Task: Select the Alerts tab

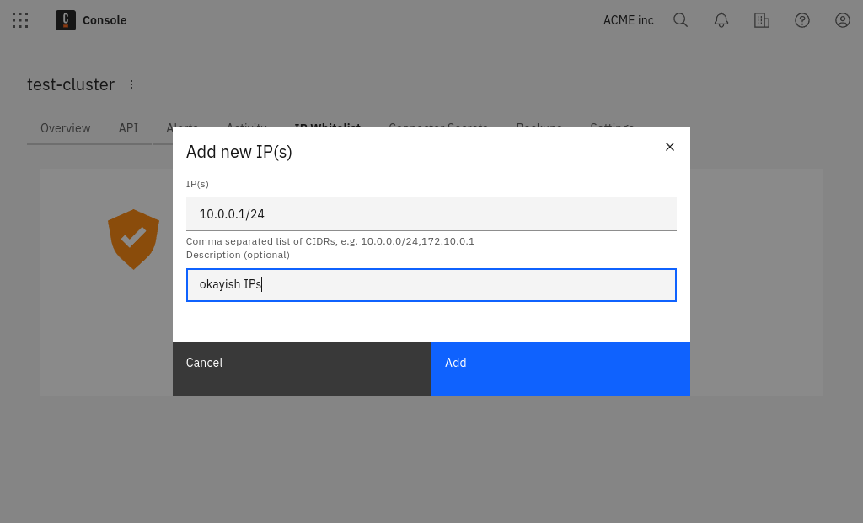Action: (182, 128)
